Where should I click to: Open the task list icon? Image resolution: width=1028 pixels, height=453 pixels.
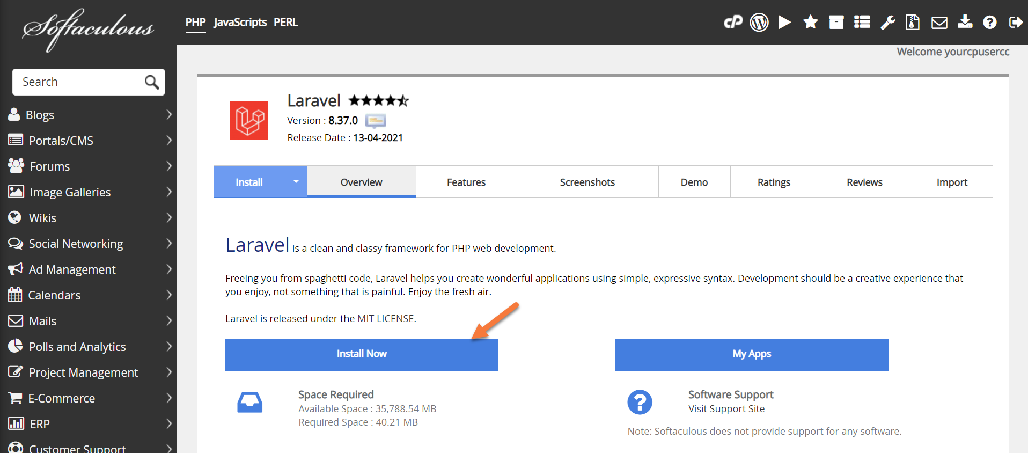click(862, 22)
